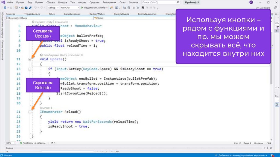This screenshot has width=280, height=157.
Task: Click the Стр: 12 line indicator
Action: [237, 143]
